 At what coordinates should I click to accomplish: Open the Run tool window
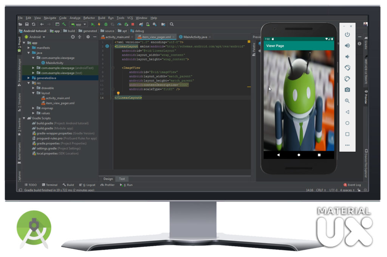[126, 185]
